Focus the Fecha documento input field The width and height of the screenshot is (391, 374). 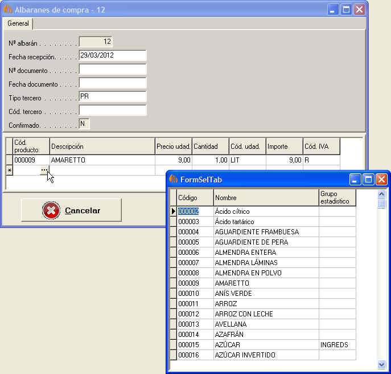pos(113,83)
